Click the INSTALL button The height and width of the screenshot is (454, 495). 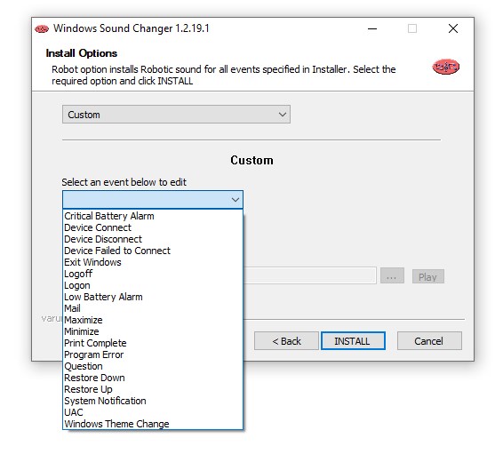click(x=353, y=341)
